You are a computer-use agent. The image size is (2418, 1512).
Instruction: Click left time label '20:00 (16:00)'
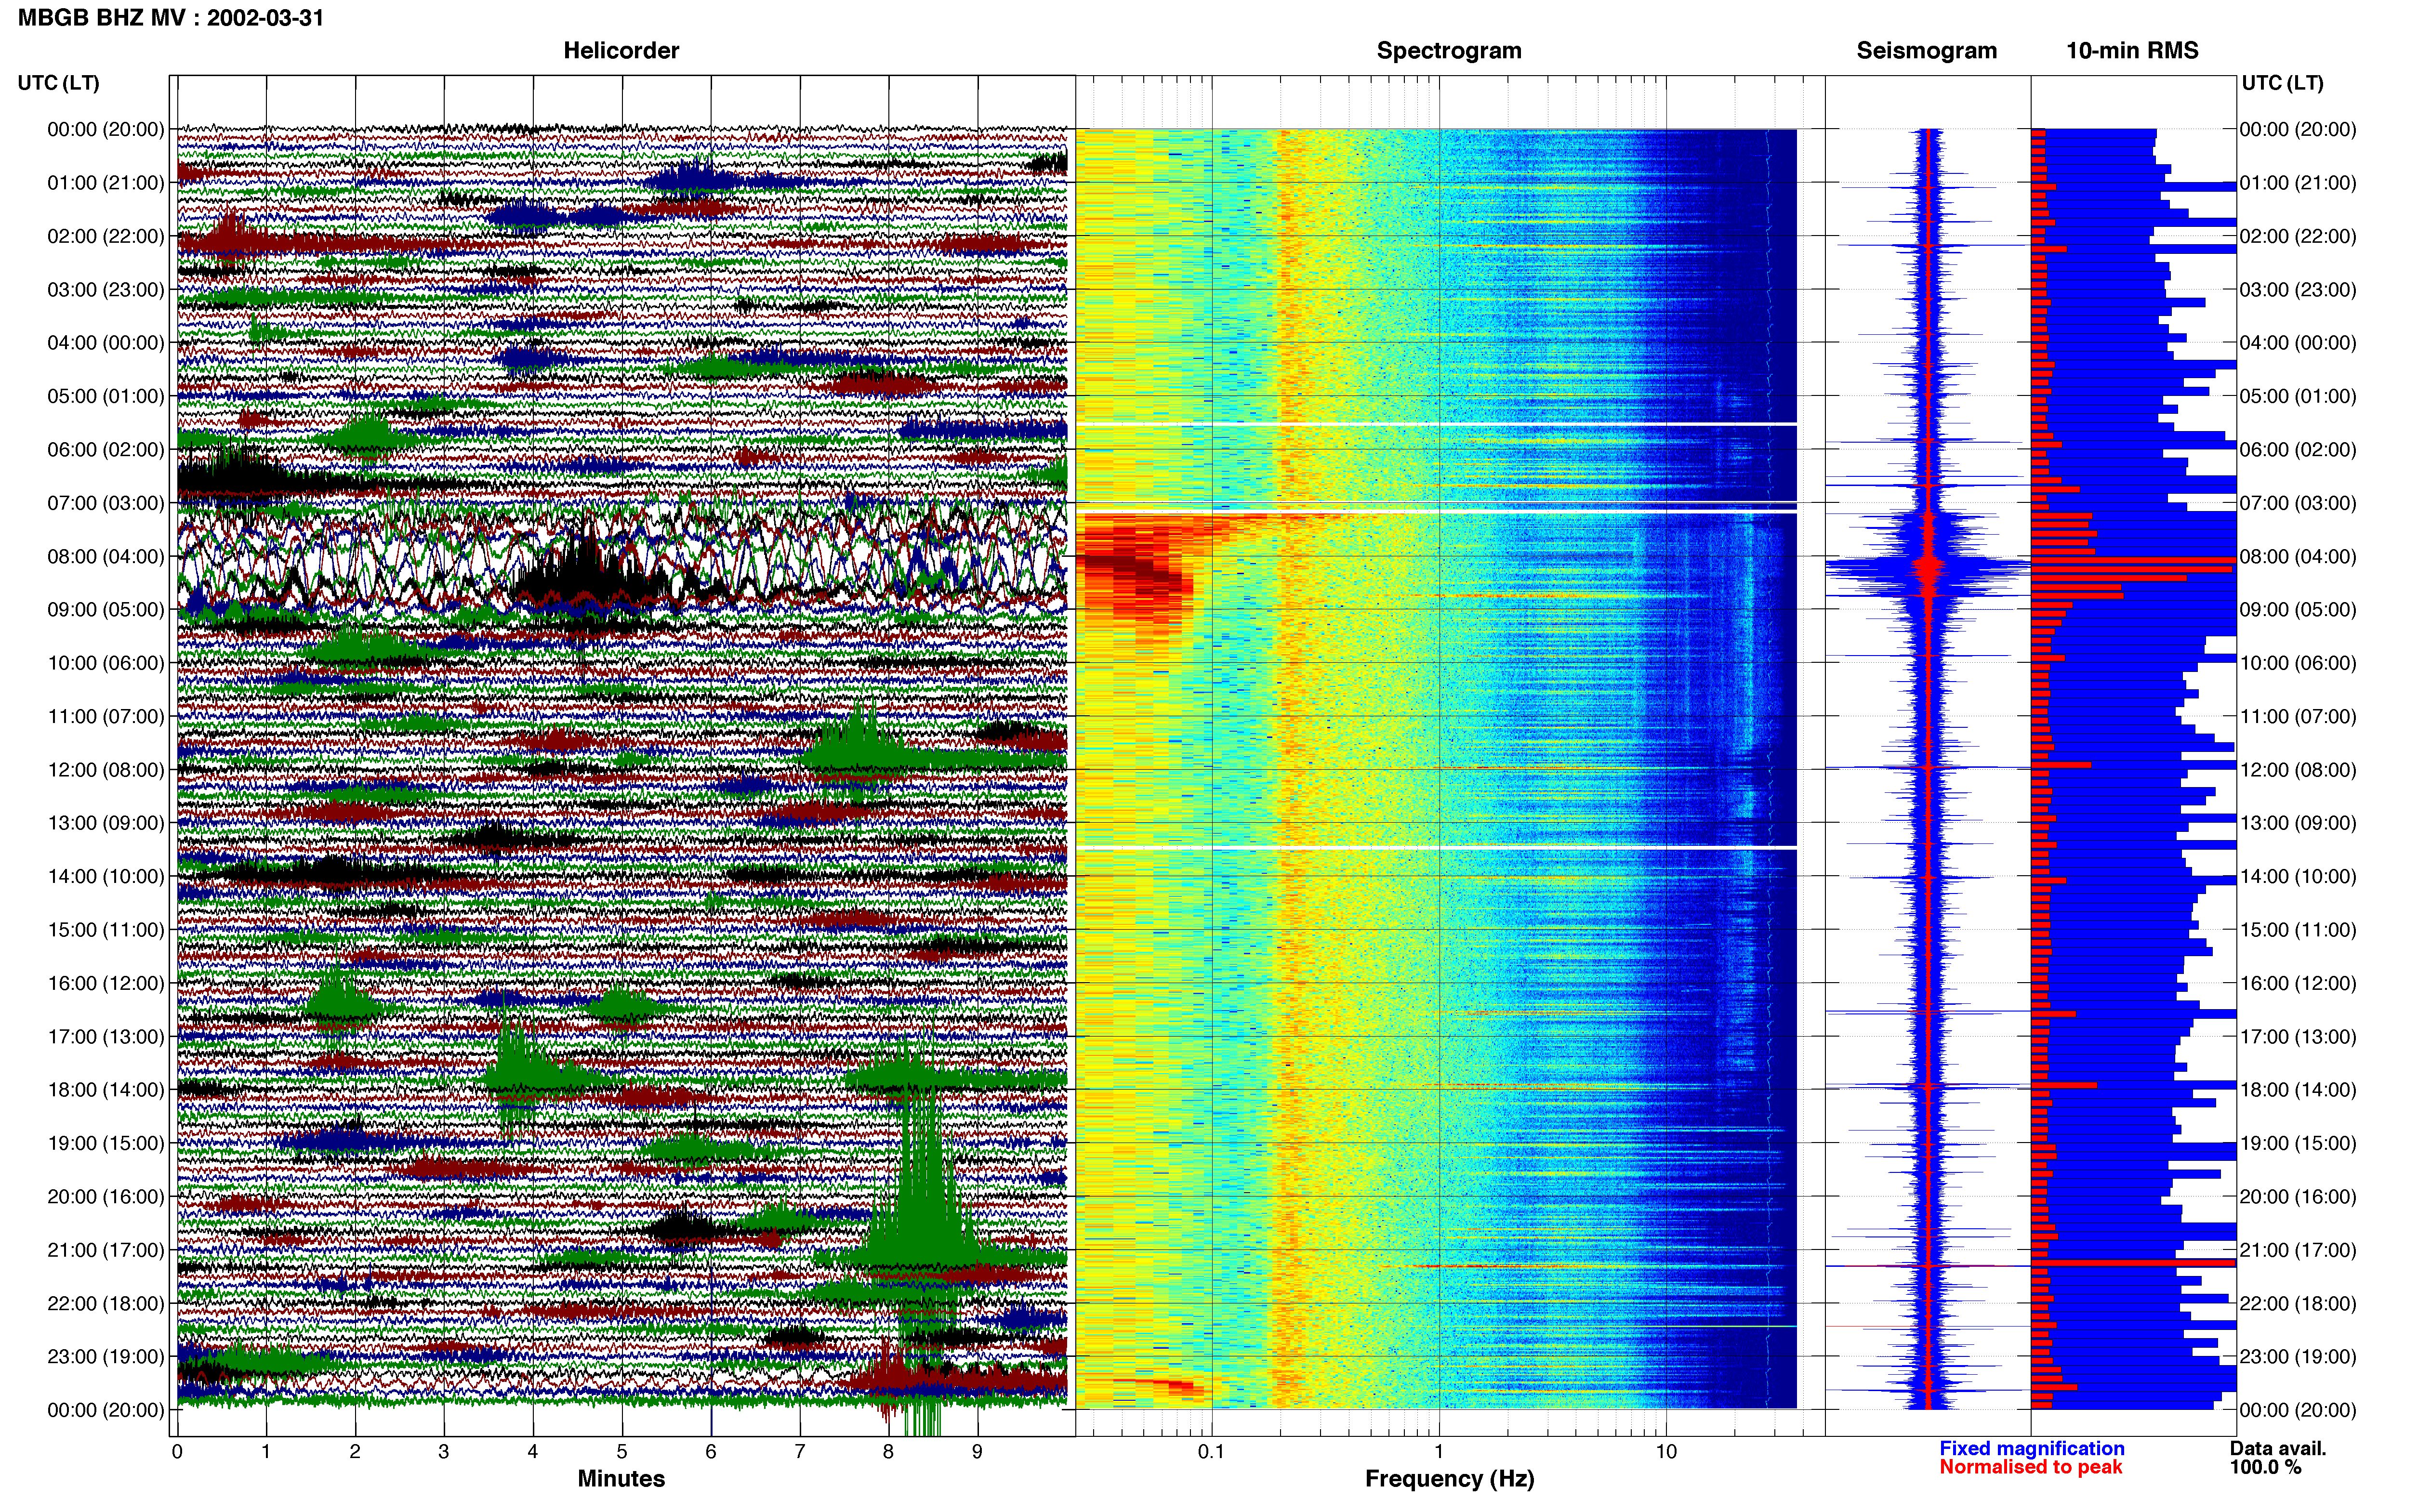106,1197
